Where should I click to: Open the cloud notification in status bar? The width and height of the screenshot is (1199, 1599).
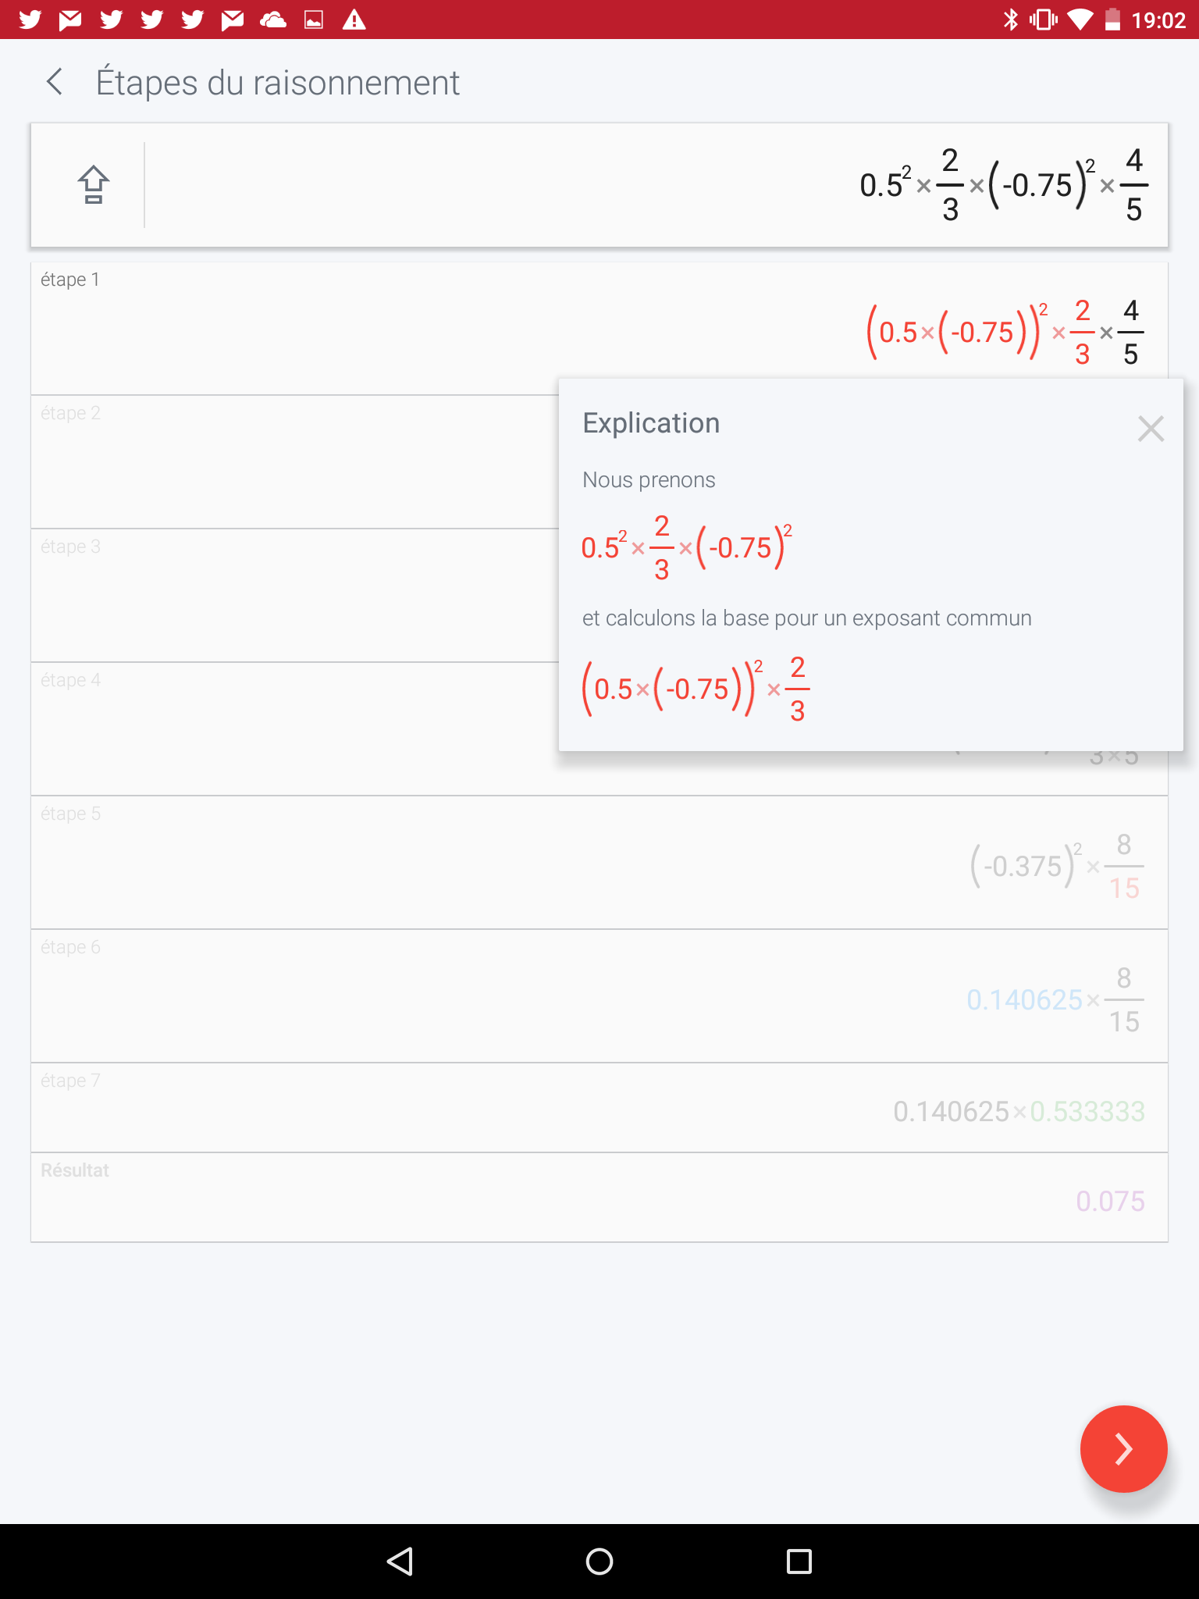[x=272, y=20]
